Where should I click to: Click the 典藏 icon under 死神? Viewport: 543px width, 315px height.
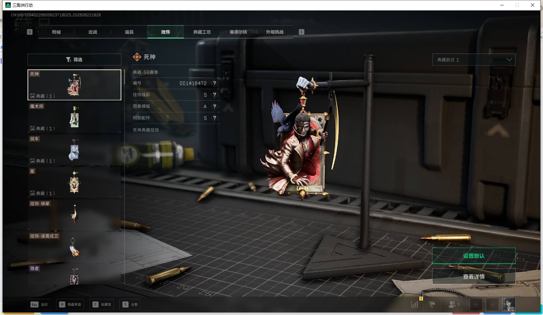(33, 96)
